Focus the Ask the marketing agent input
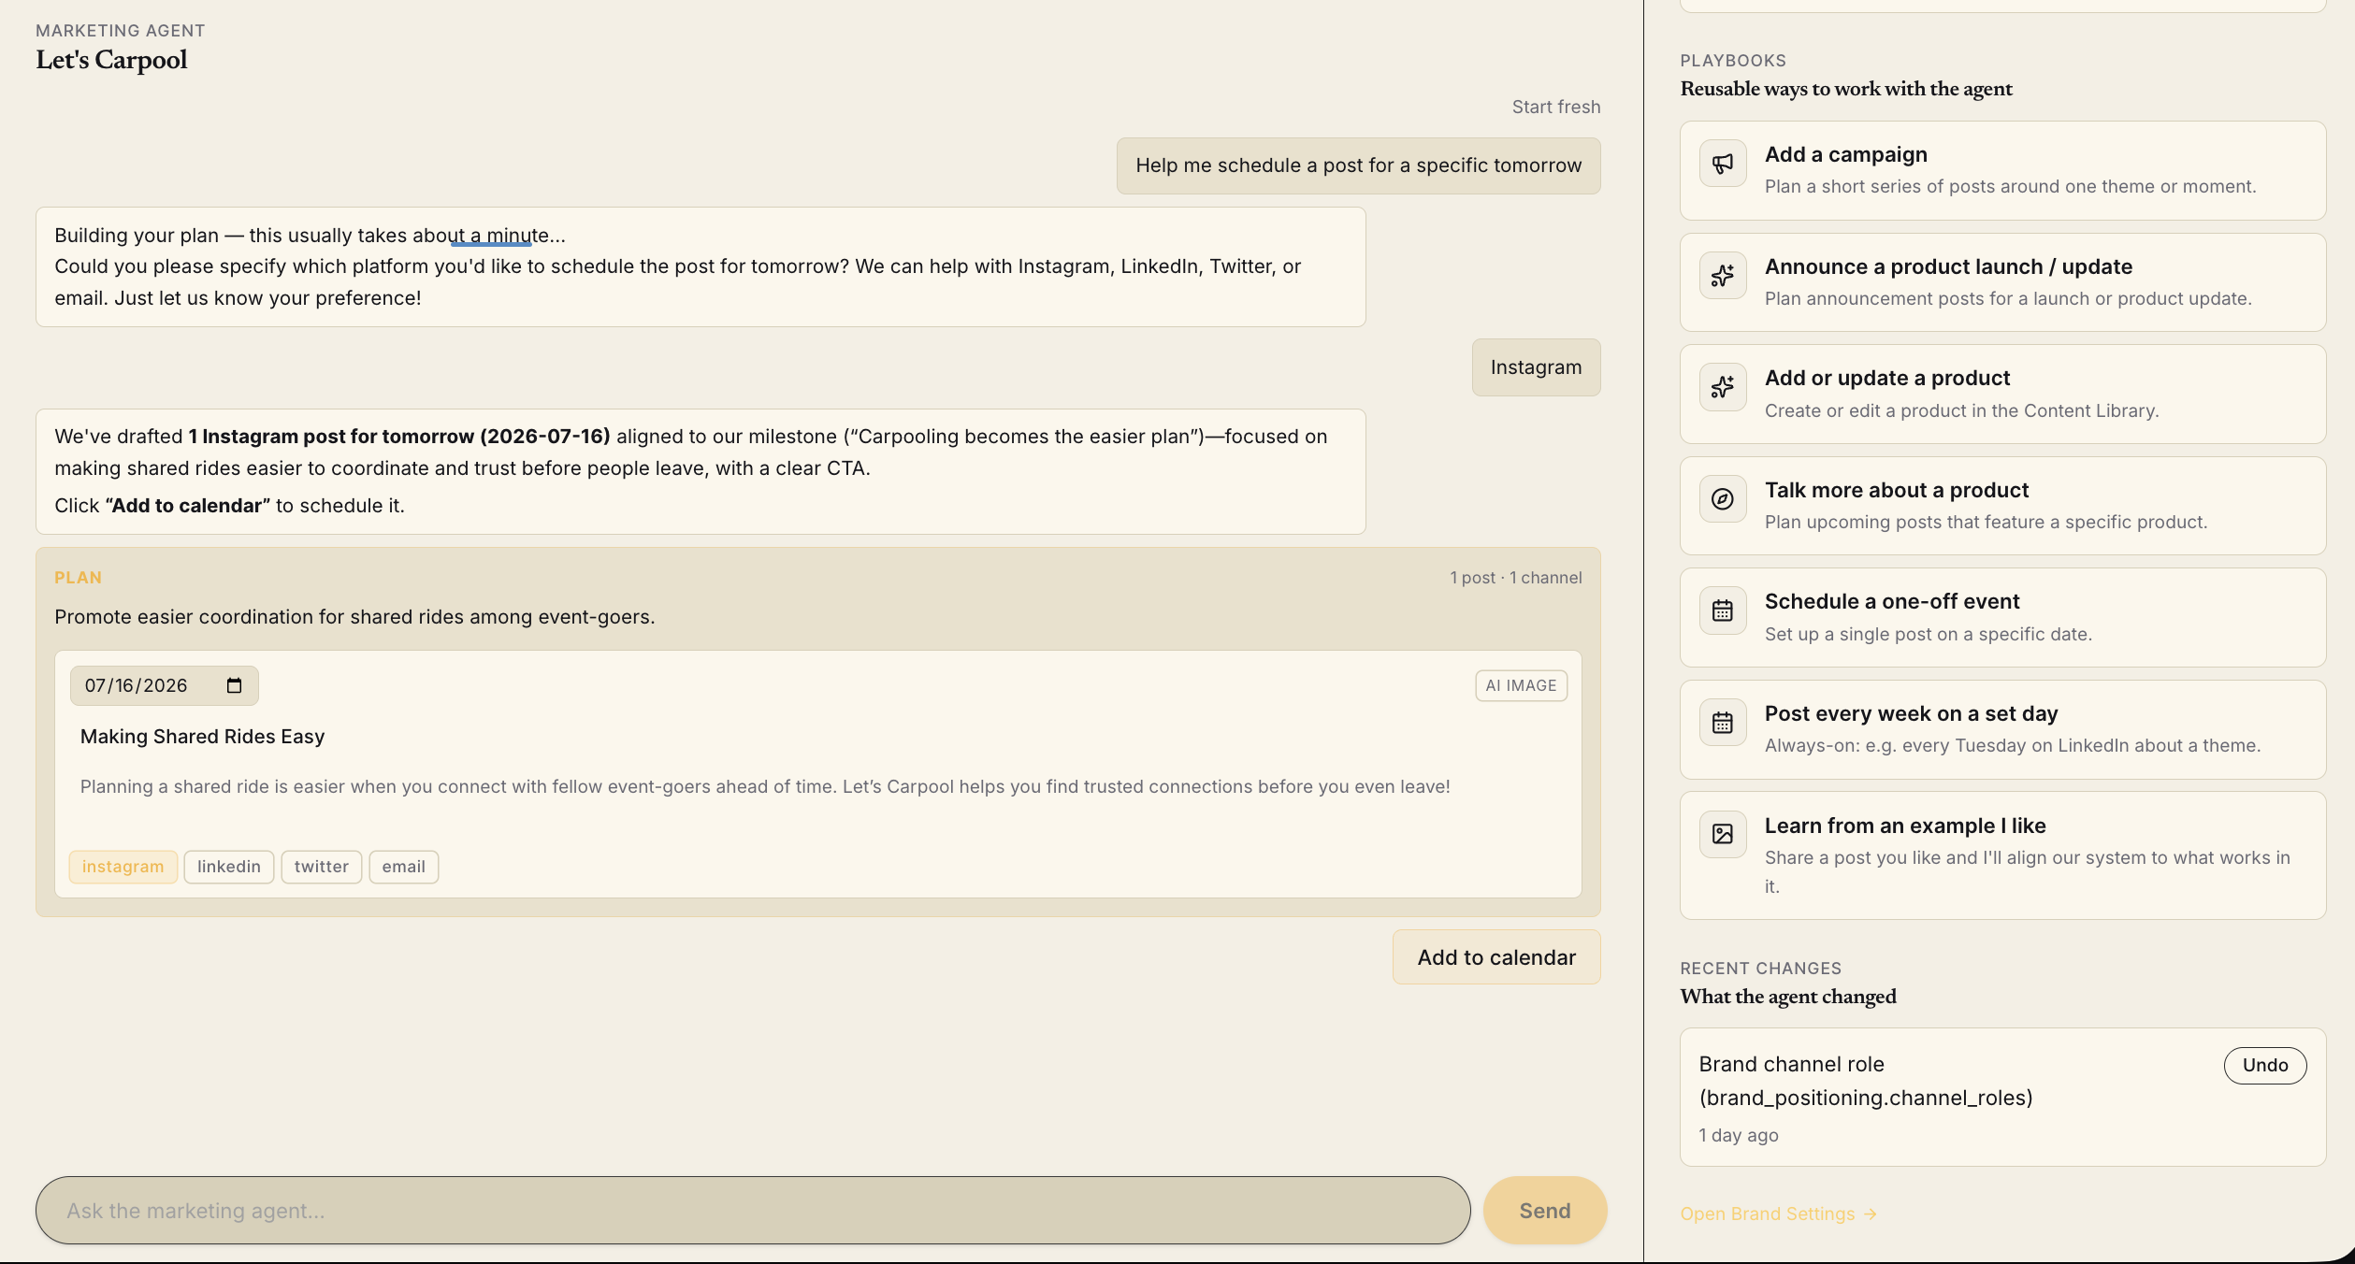Viewport: 2355px width, 1264px height. 753,1211
